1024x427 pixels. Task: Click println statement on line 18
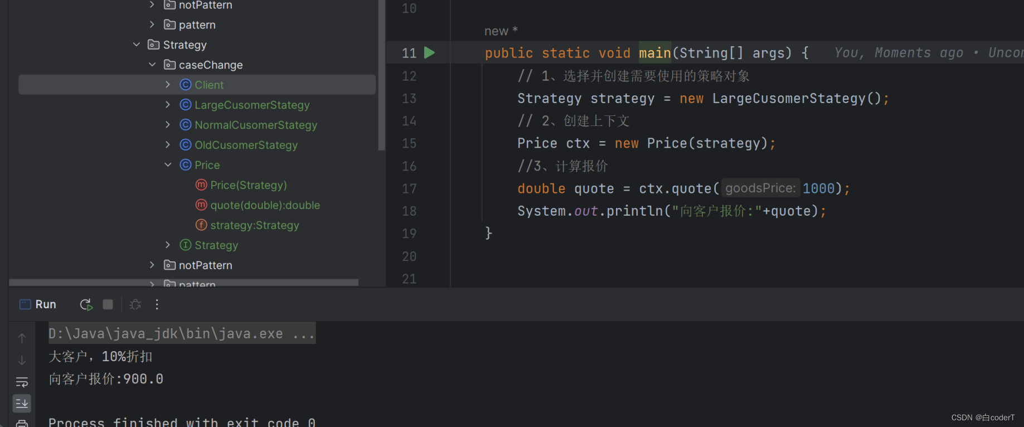click(672, 211)
